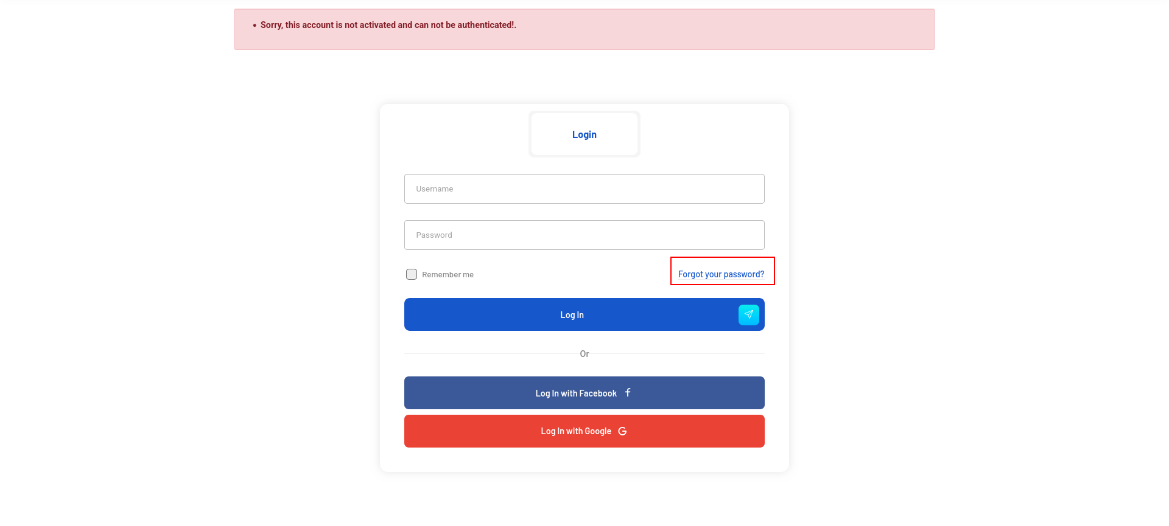Tick the Remember me checkbox
This screenshot has height=526, width=1169.
click(x=412, y=274)
